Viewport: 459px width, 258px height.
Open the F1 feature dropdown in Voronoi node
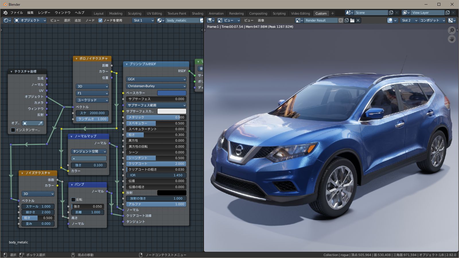92,93
